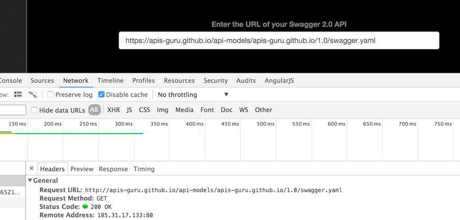Enable Hide data URLs checkbox
The image size is (460, 220).
coord(34,110)
